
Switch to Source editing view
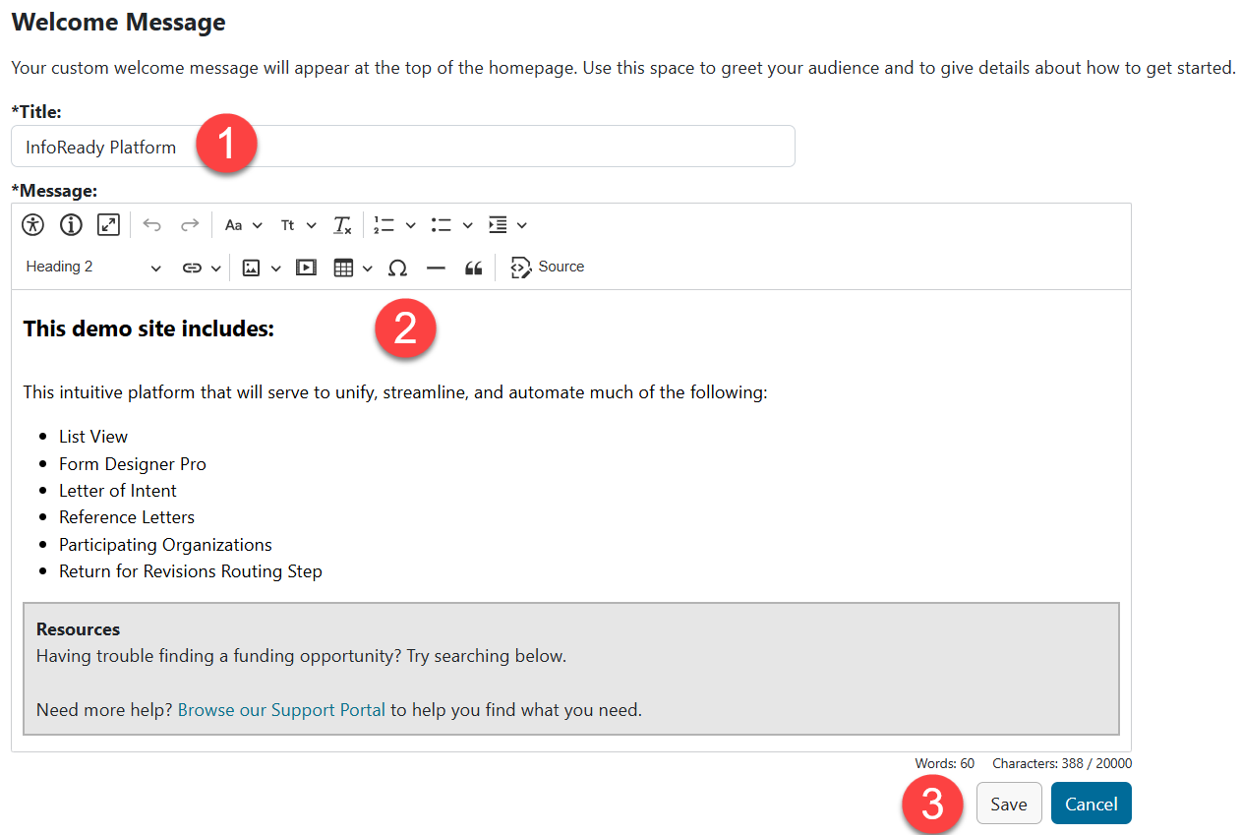pyautogui.click(x=548, y=268)
